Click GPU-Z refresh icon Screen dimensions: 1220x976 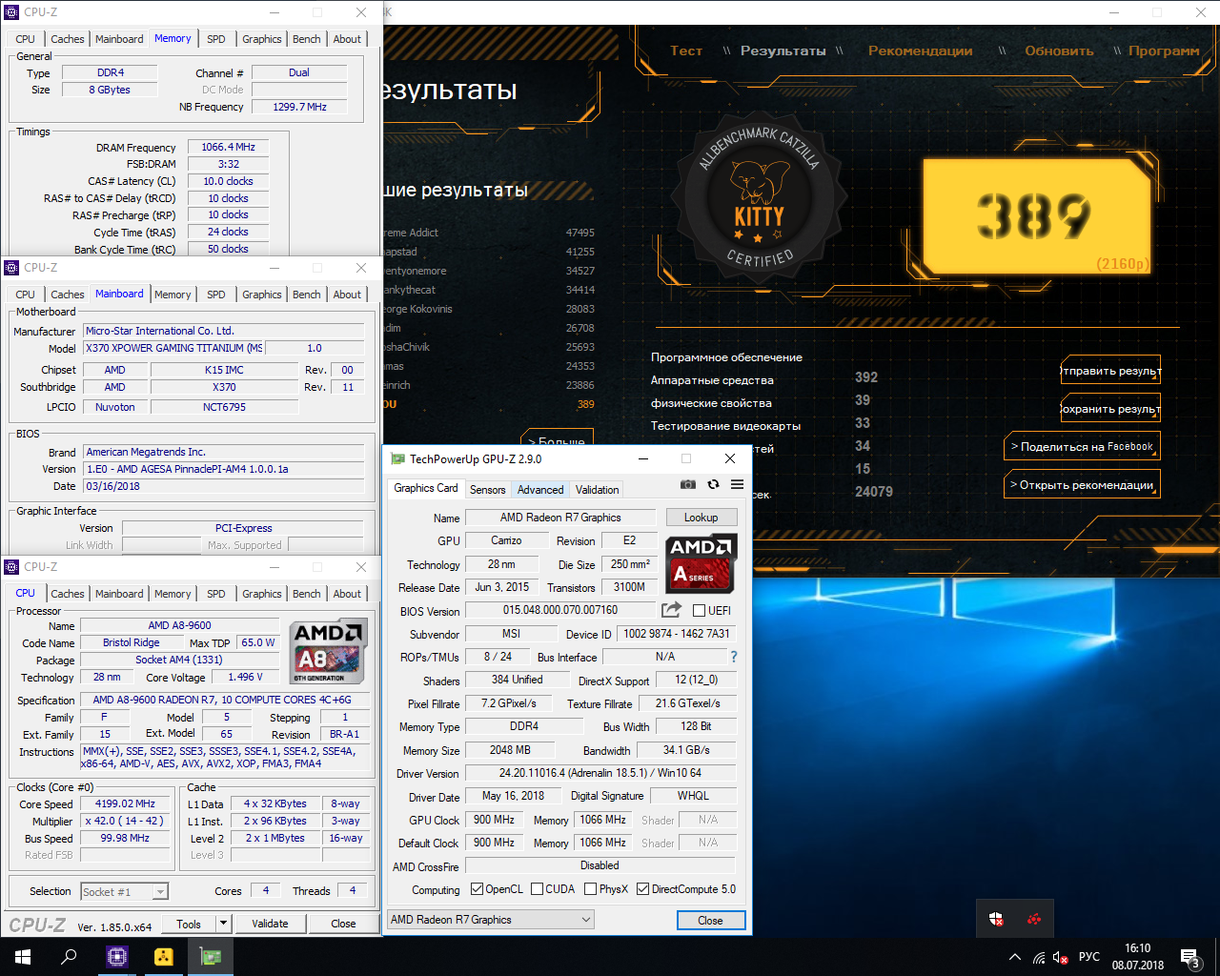point(713,484)
